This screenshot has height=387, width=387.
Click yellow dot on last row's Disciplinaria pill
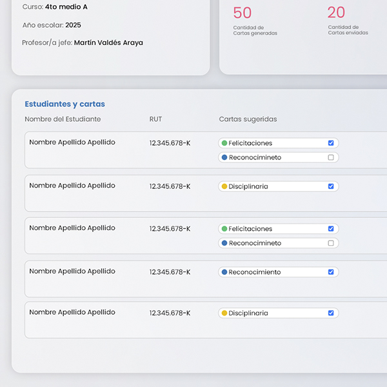pyautogui.click(x=224, y=313)
